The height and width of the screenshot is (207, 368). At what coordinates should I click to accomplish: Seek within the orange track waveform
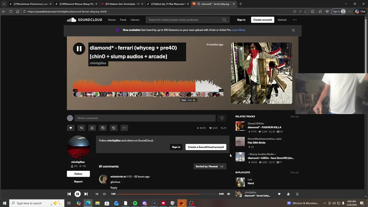point(148,85)
